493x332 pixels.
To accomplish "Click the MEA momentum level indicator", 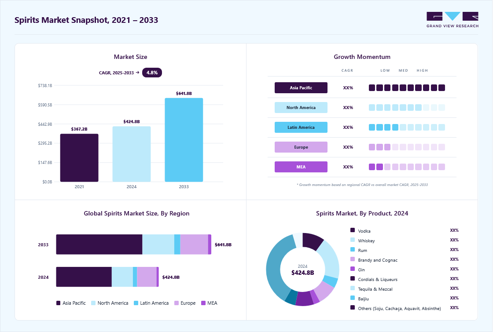I will [407, 167].
